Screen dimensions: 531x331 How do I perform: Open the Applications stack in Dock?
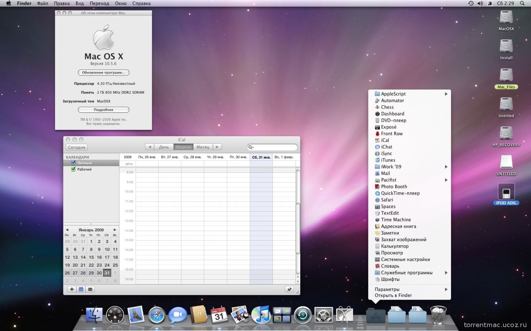376,315
